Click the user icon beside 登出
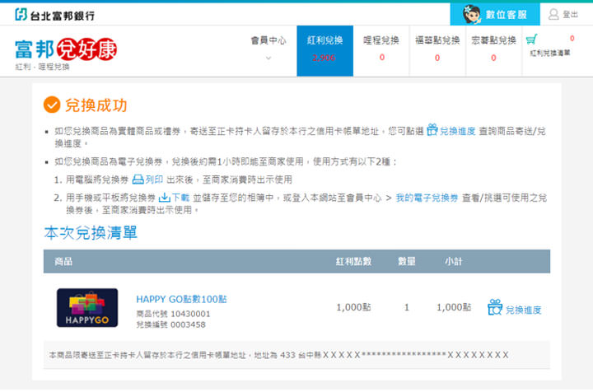 tap(553, 14)
